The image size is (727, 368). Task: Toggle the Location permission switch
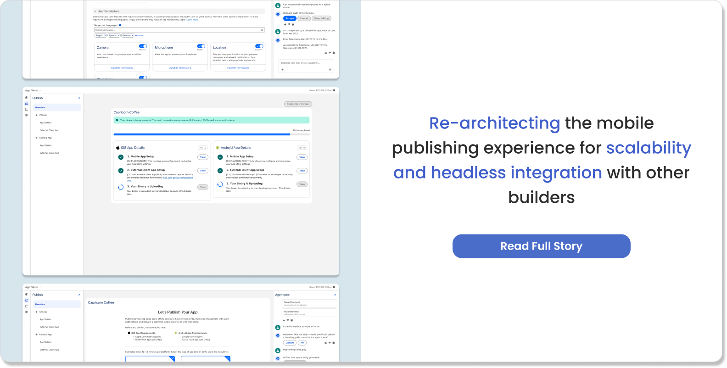[x=259, y=46]
